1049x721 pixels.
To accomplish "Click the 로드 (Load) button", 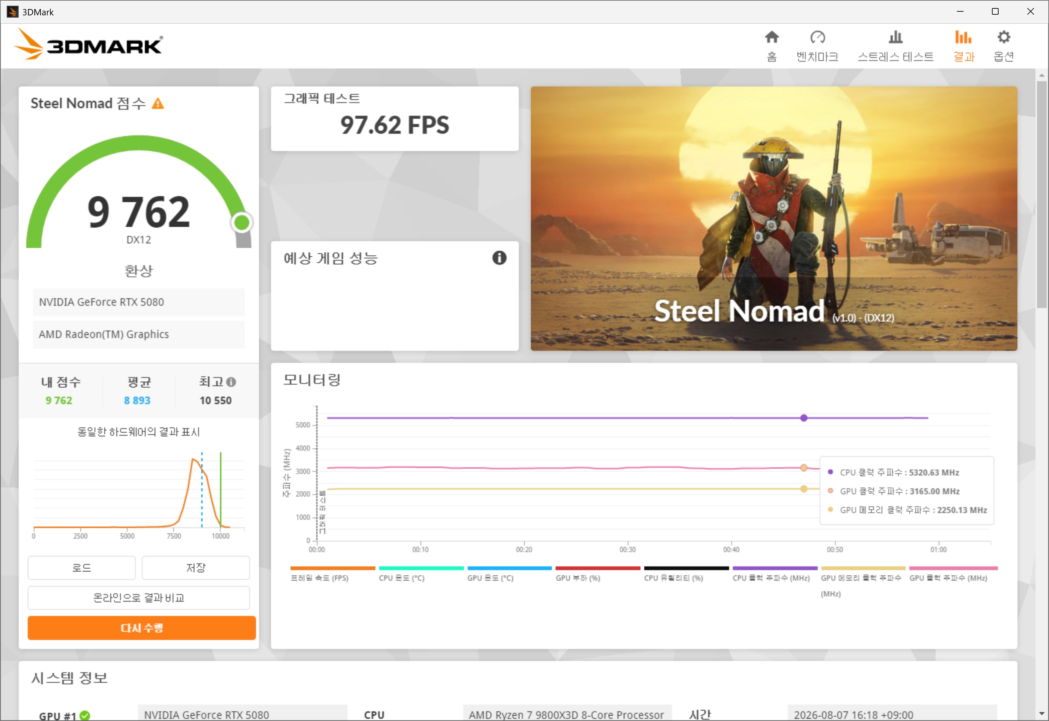I will pos(82,567).
